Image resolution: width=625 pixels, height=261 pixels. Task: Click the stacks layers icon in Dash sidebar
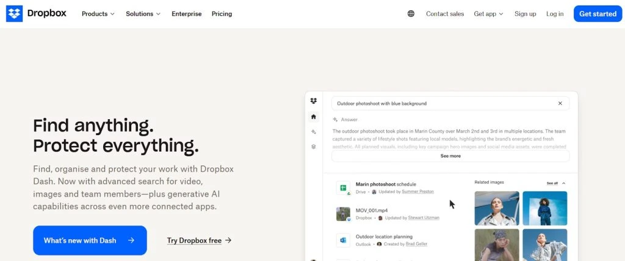click(314, 147)
